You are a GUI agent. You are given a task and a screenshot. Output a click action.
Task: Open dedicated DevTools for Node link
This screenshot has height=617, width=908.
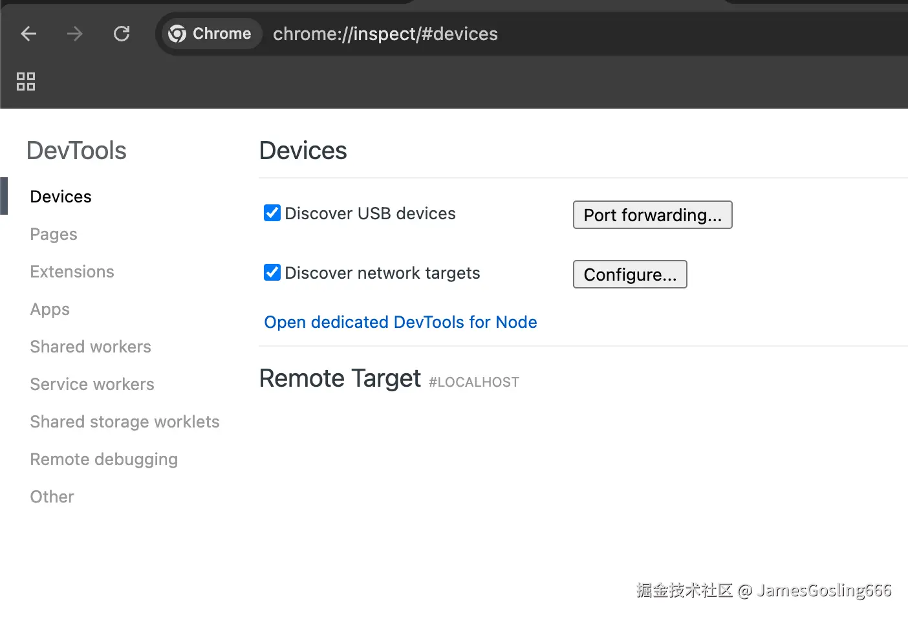click(400, 322)
